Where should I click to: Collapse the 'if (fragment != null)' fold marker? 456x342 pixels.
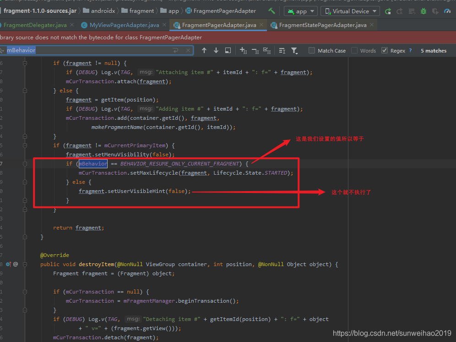25,63
